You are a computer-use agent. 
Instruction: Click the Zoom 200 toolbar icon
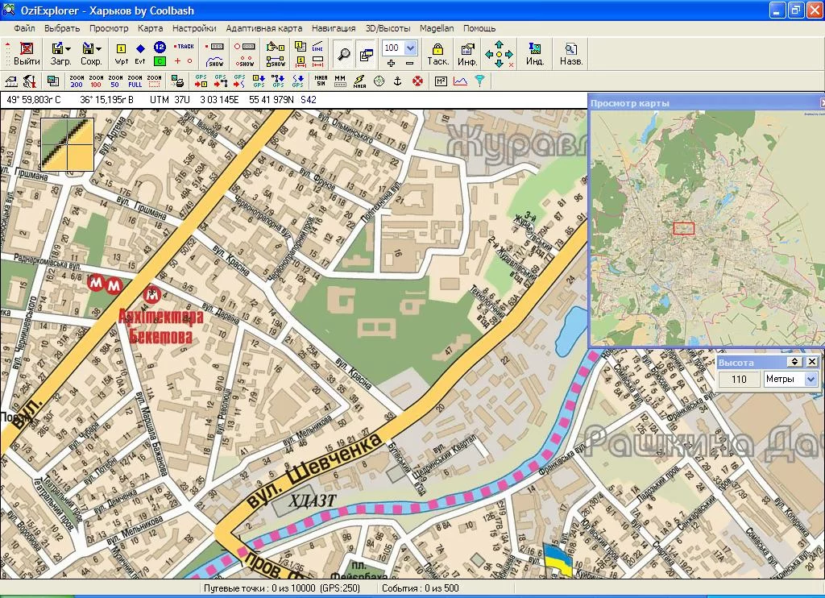pos(77,81)
